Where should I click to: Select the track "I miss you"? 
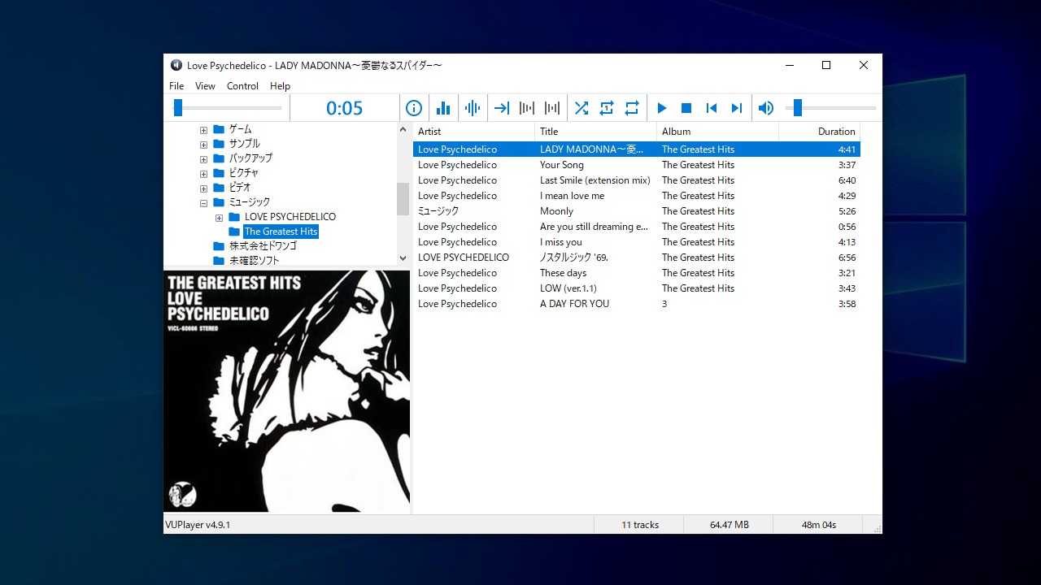[636, 242]
